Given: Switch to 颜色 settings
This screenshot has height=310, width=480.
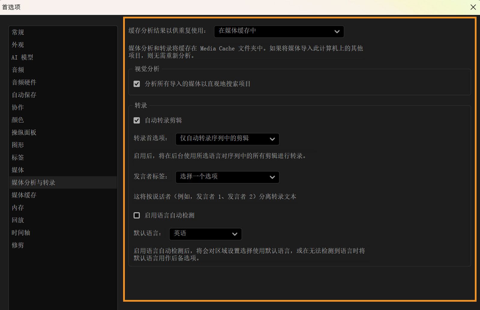Looking at the screenshot, I should [x=17, y=120].
